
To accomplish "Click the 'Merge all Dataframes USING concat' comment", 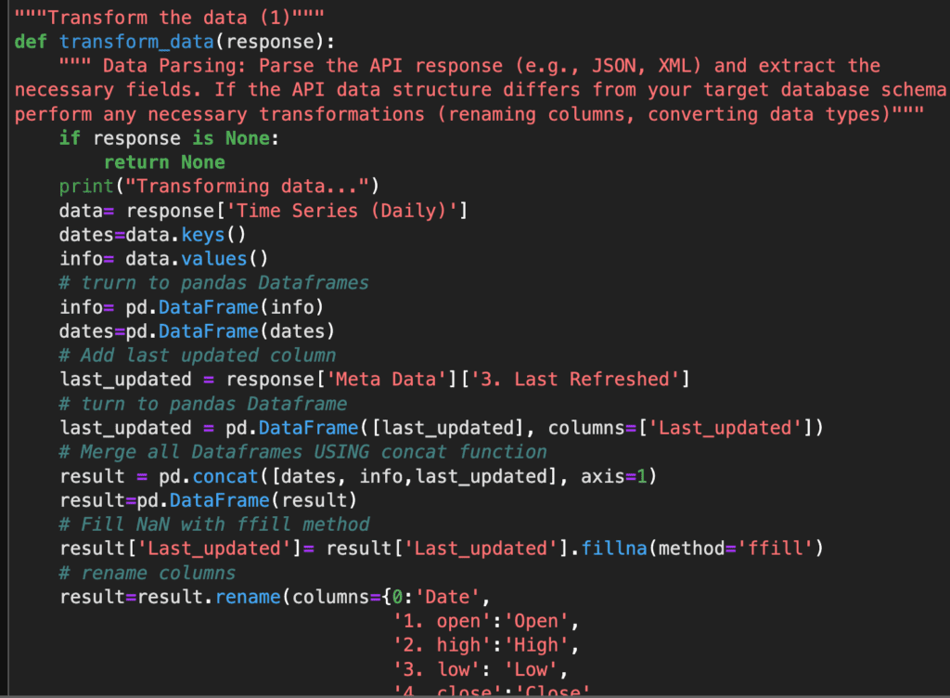I will click(302, 452).
